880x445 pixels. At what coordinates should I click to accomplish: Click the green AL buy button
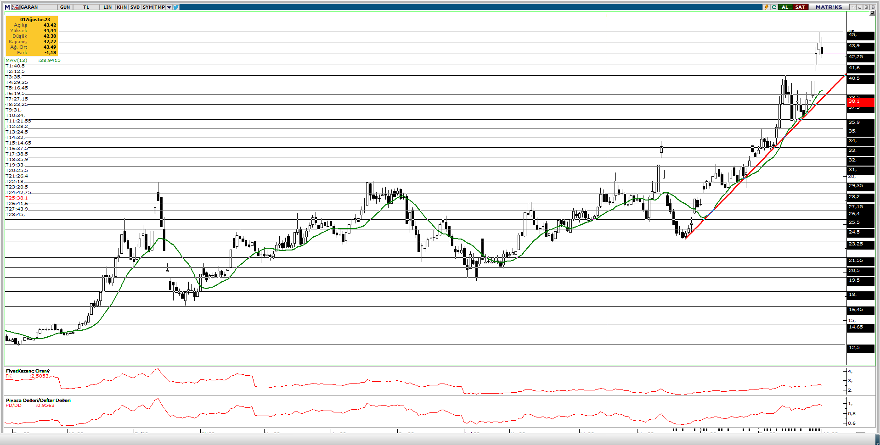coord(785,7)
